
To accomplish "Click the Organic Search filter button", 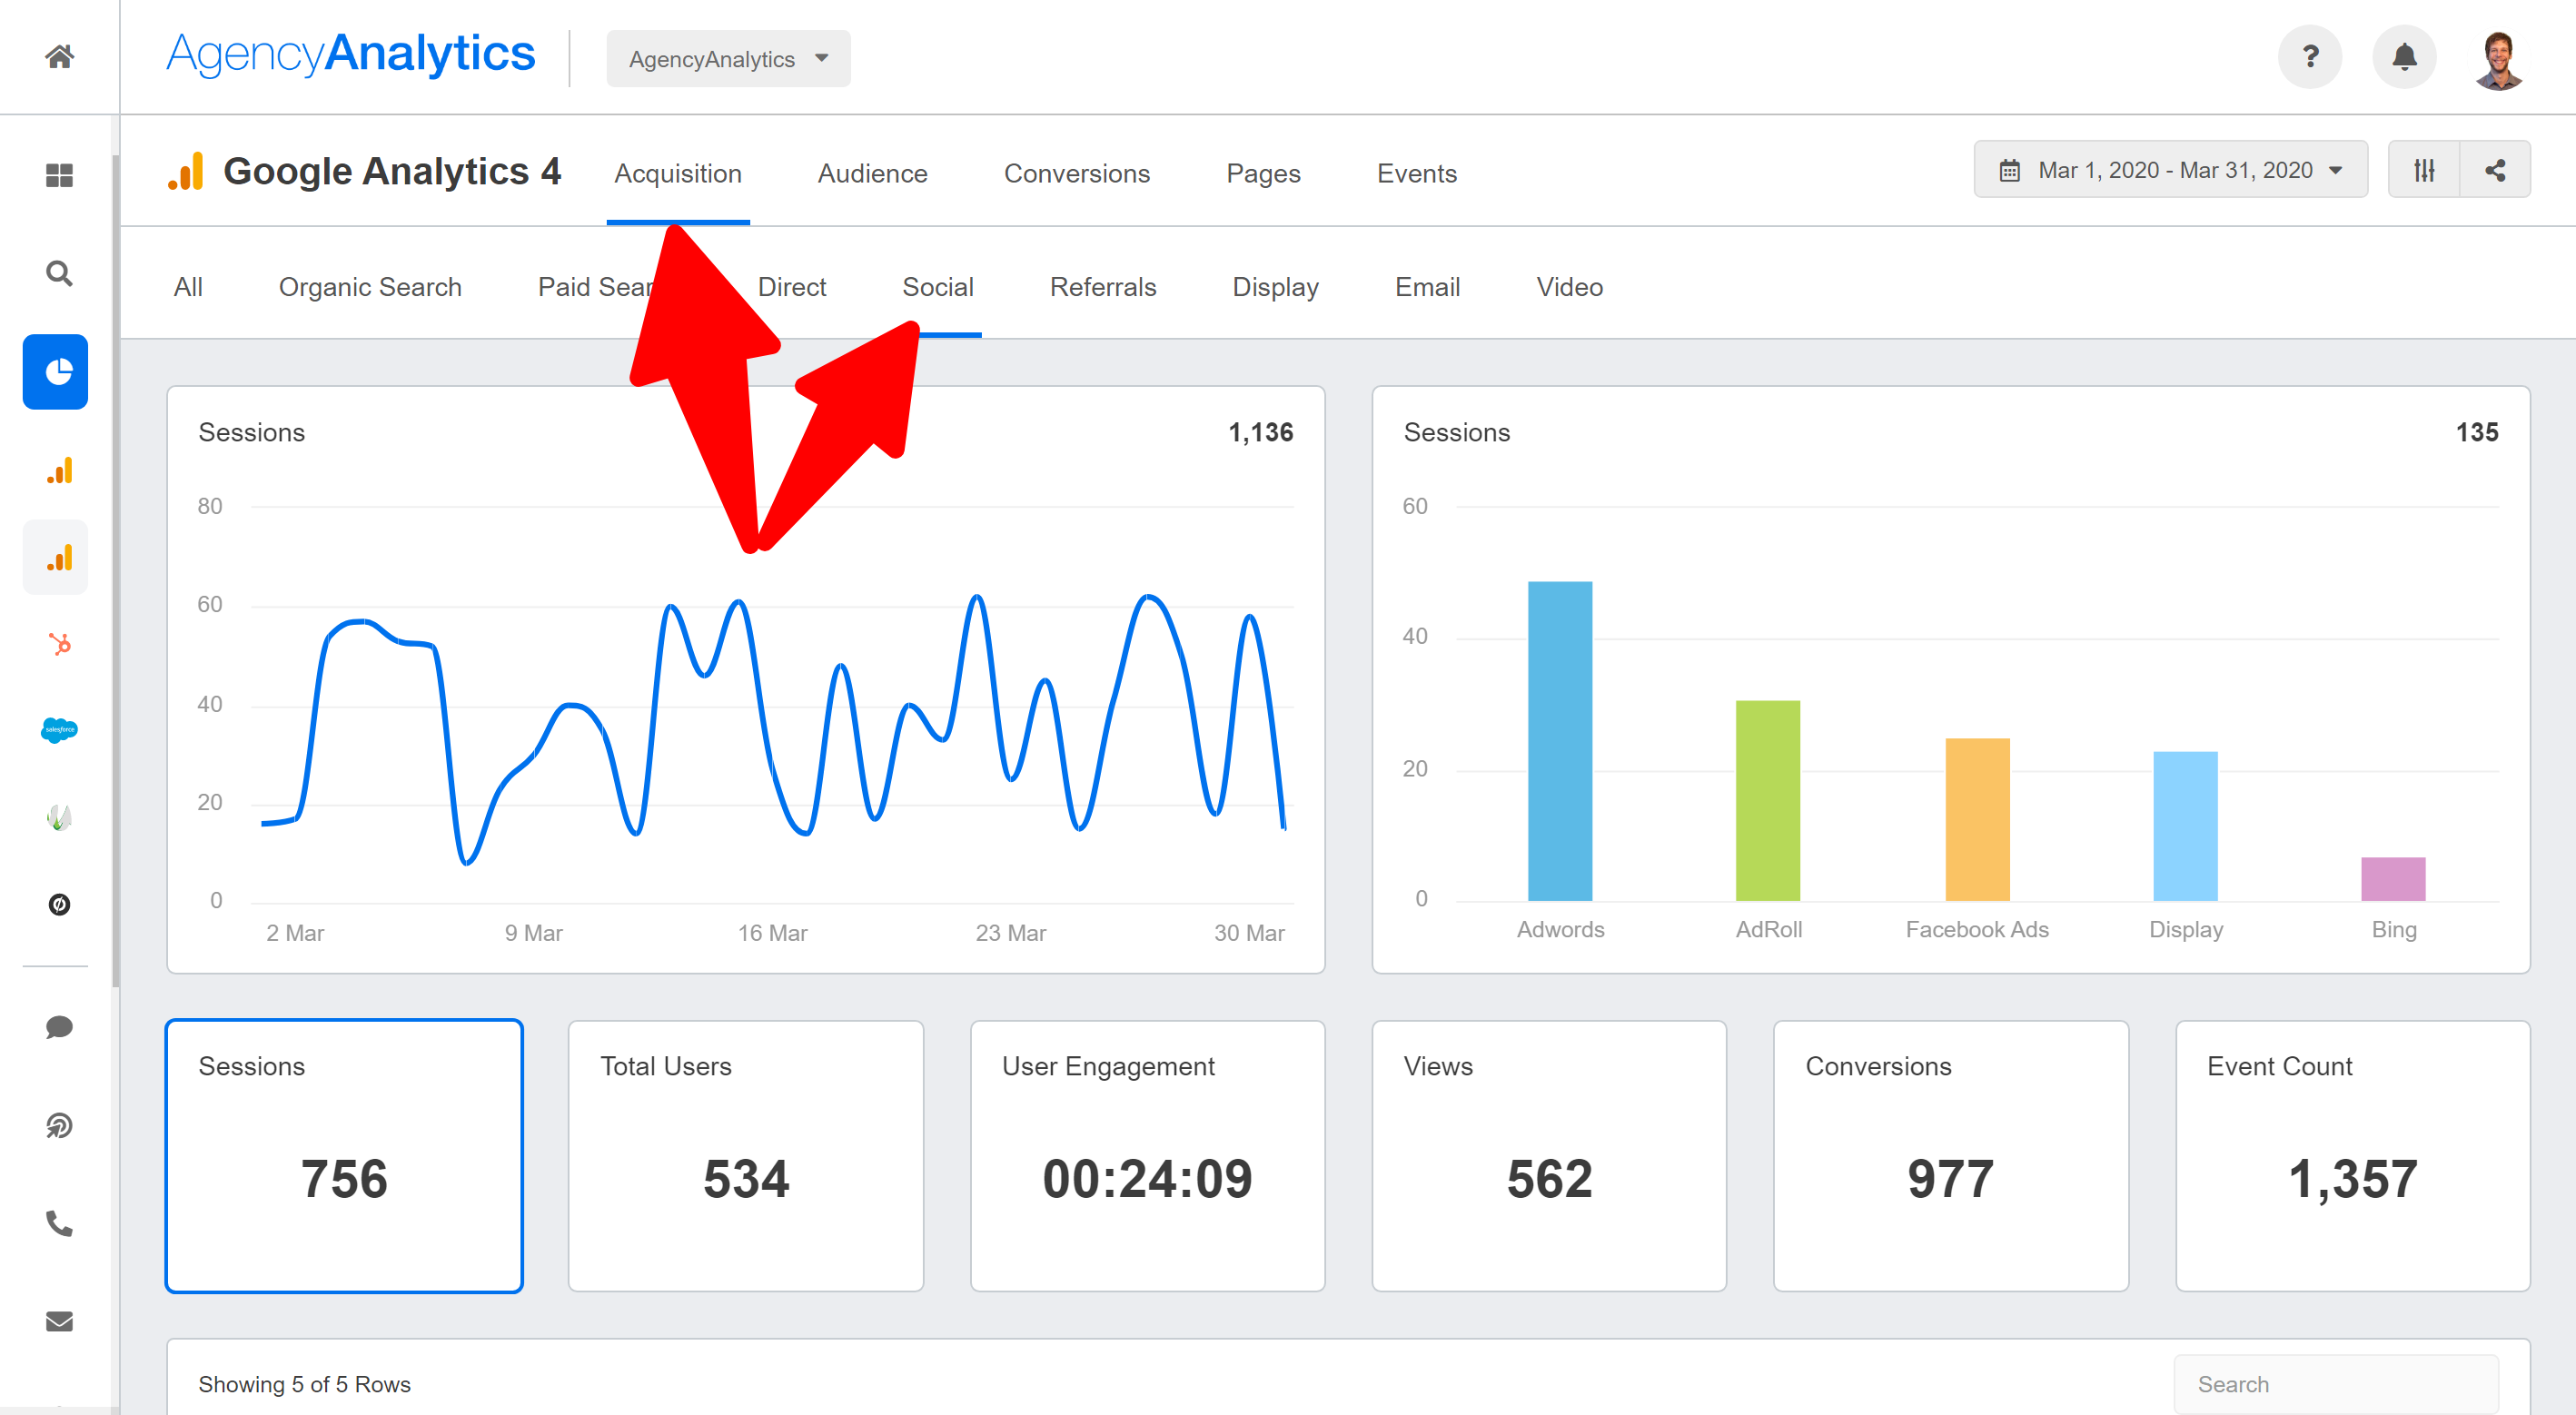I will [x=370, y=288].
